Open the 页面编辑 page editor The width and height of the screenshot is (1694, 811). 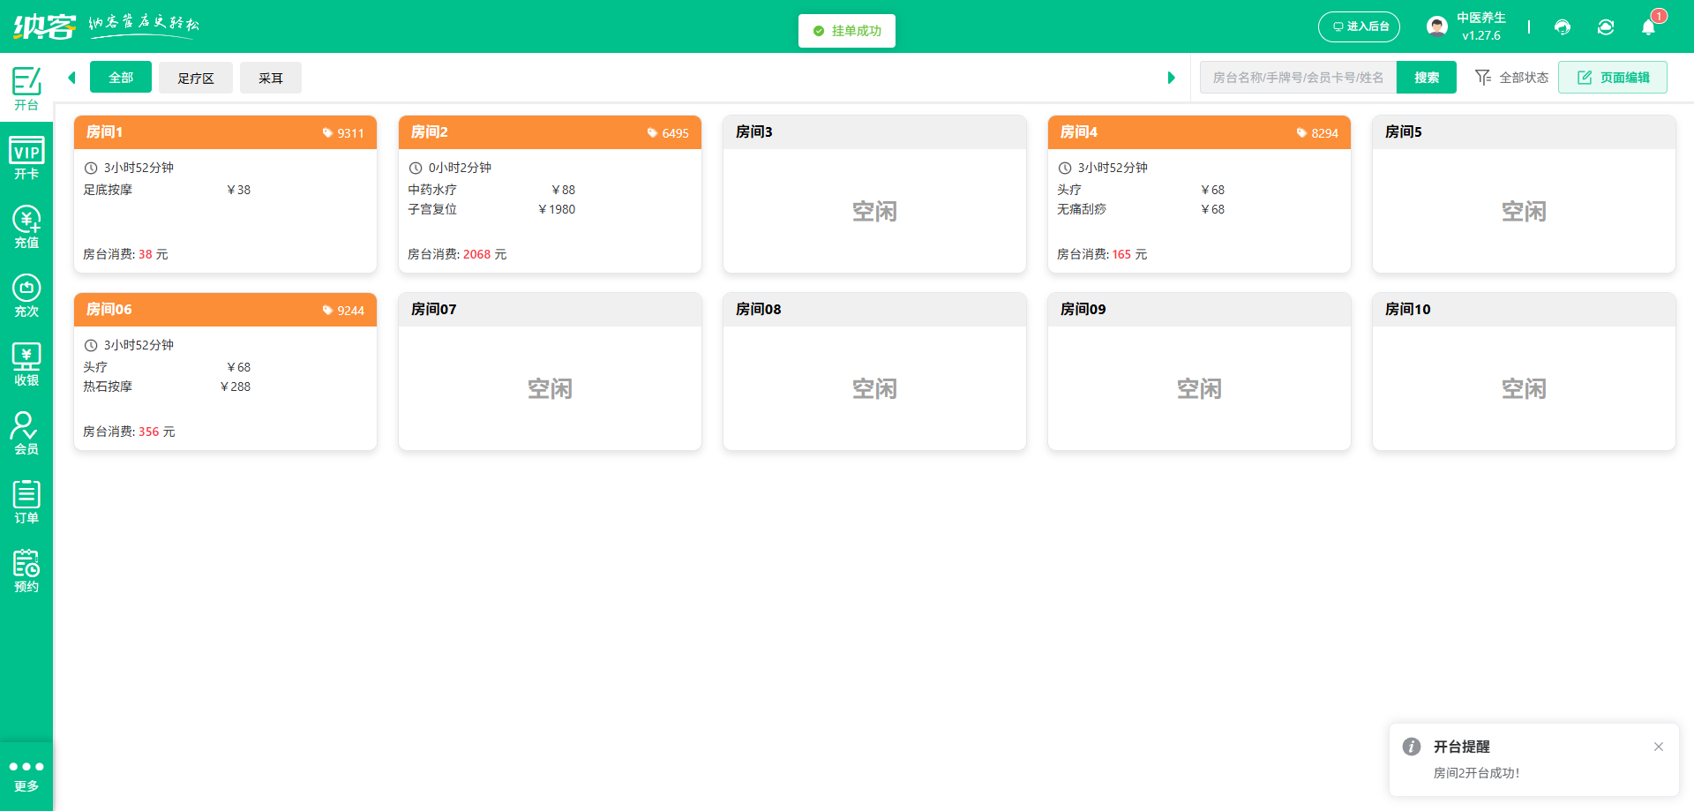tap(1613, 77)
